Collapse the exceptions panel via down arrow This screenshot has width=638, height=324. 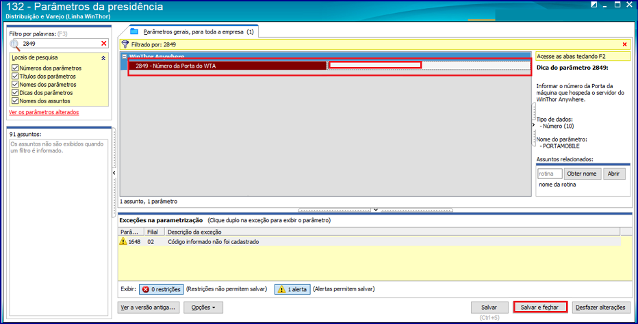point(376,210)
